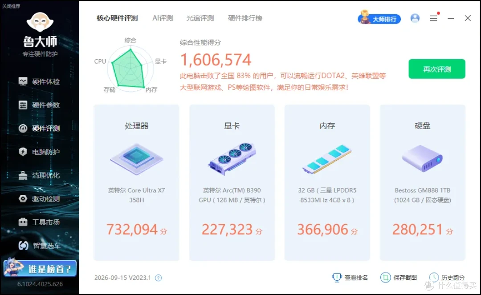Select 硬件评测 in the sidebar
Viewport: 481px width, 295px height.
(x=39, y=128)
